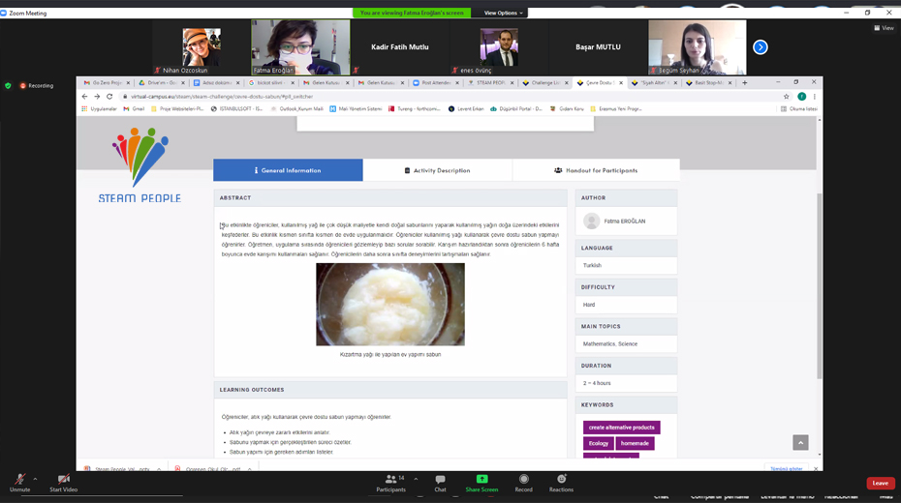Open the Uygulamalar apps bookmark
This screenshot has width=901, height=503.
(x=99, y=108)
